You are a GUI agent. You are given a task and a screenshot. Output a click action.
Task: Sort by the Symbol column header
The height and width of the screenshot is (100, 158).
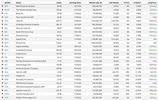(x=7, y=3)
